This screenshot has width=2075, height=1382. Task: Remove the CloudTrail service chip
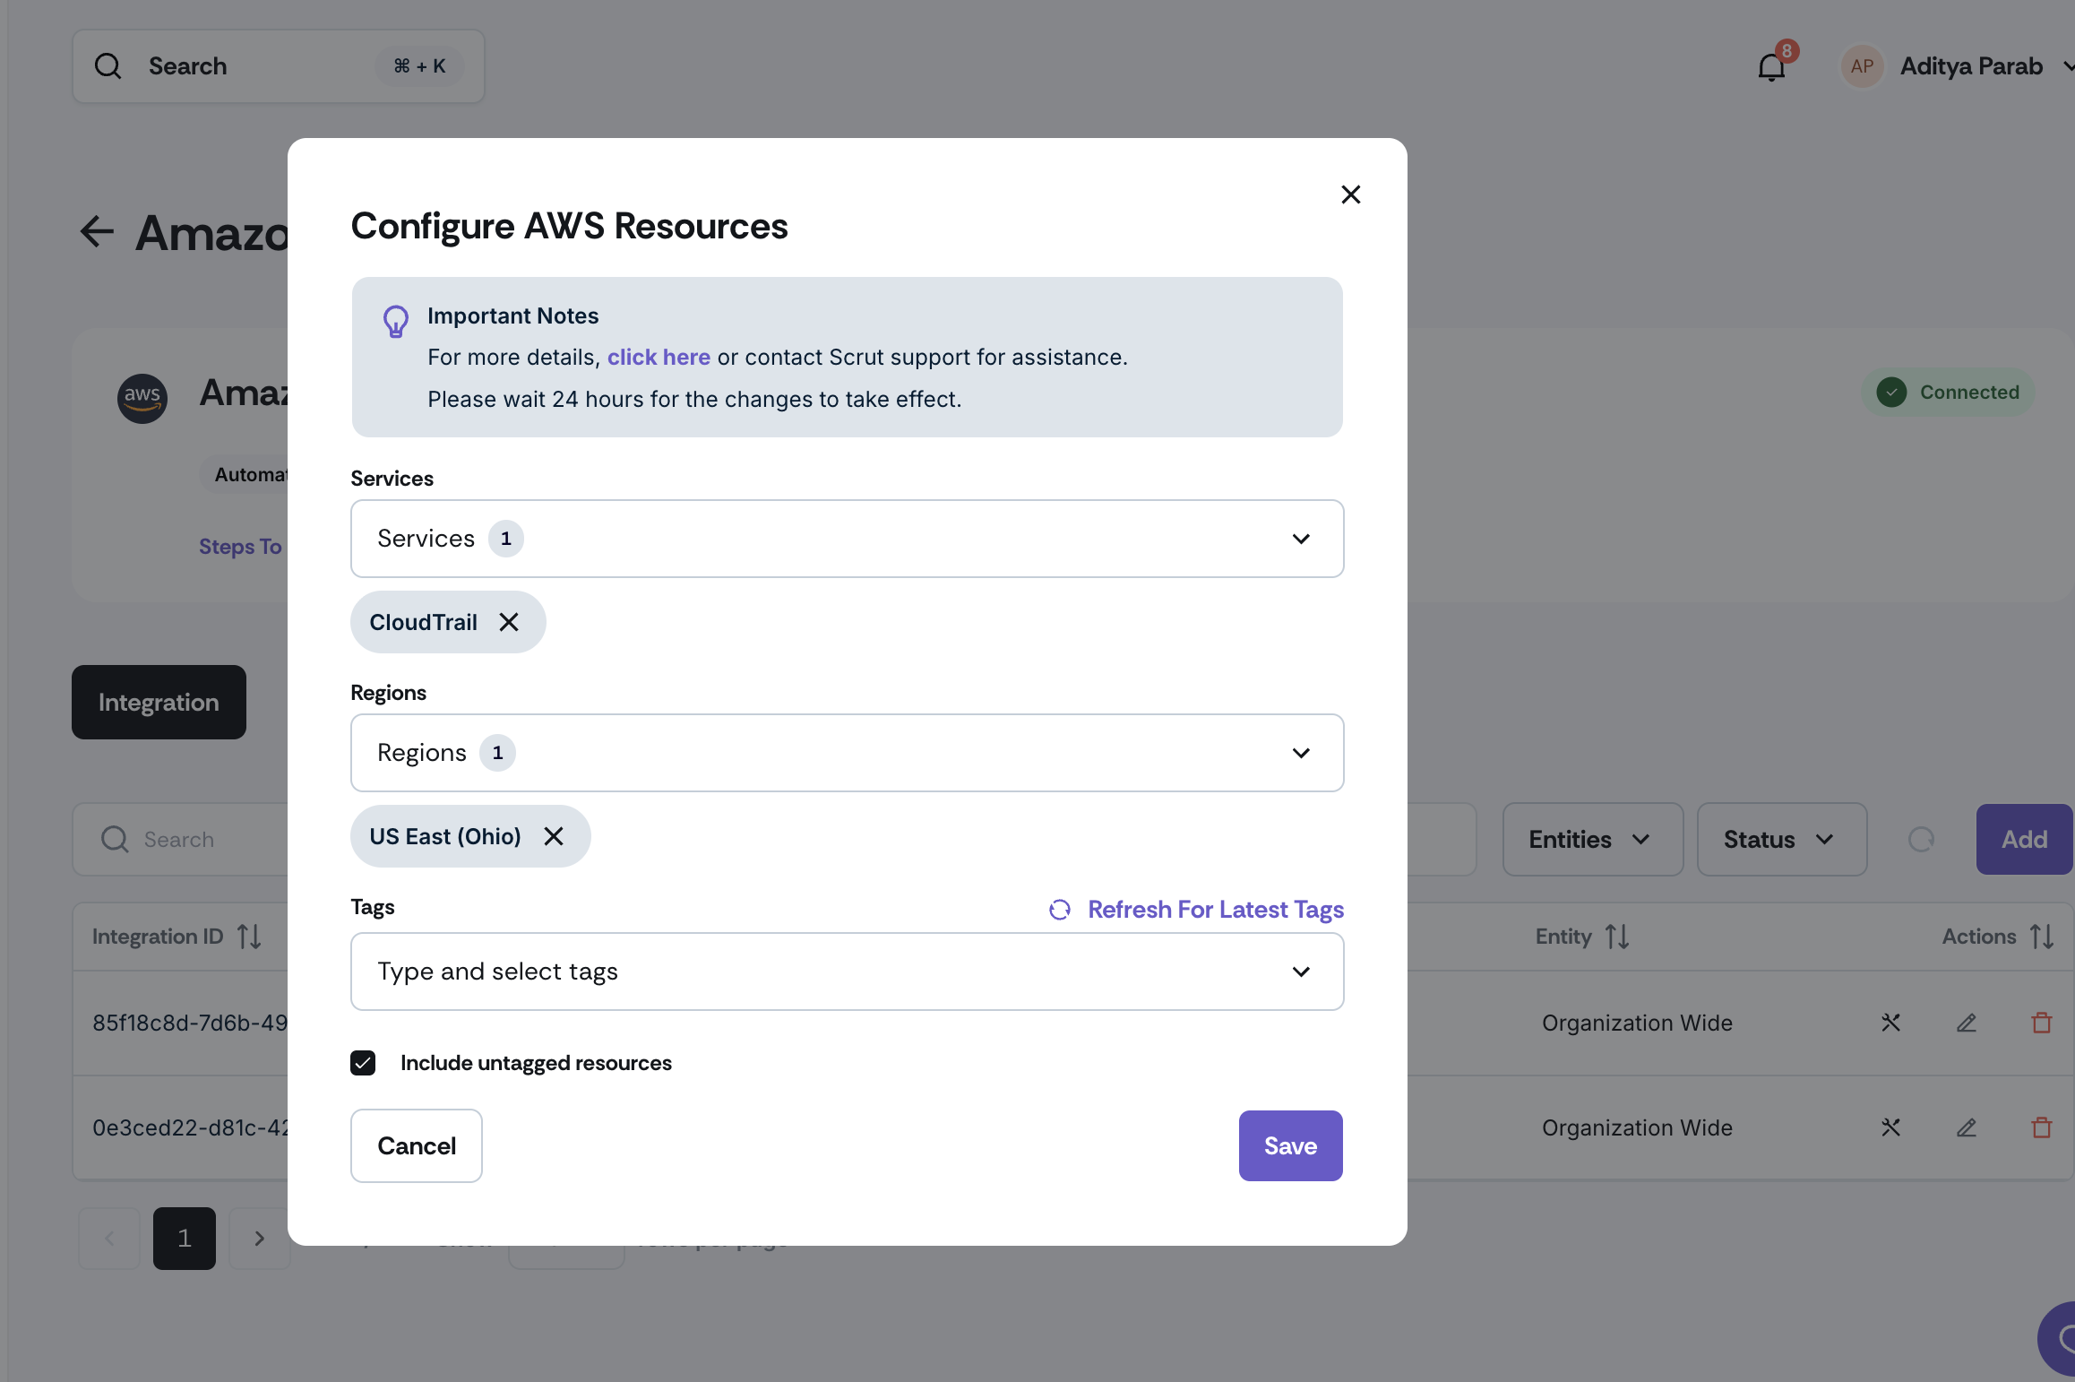click(x=509, y=622)
